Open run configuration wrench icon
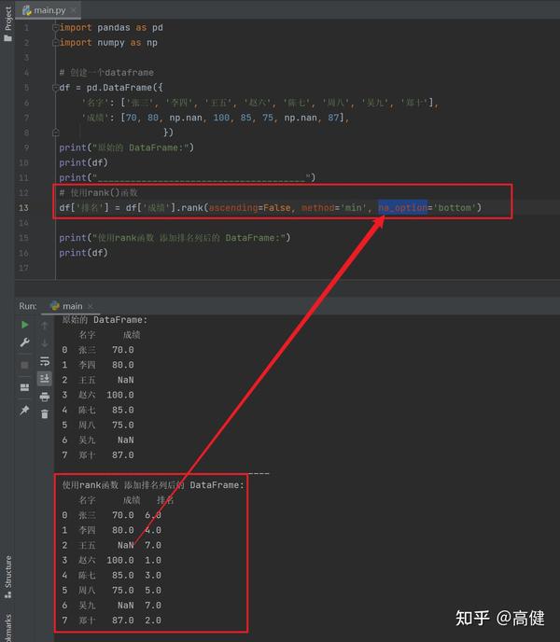The image size is (560, 642). (24, 342)
